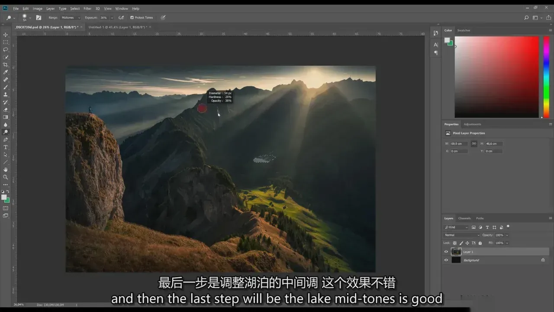The height and width of the screenshot is (312, 554).
Task: Toggle the airbrush option in options bar
Action: 121,18
